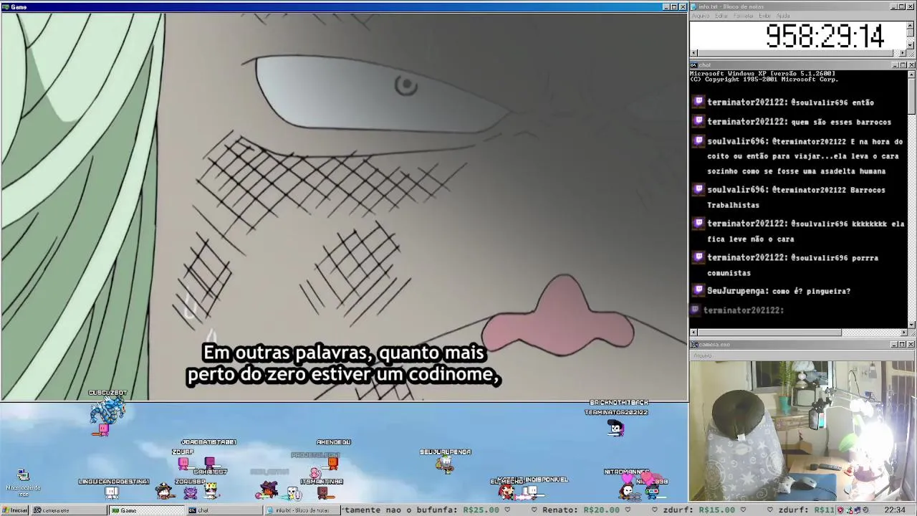Open Arquivo menu in camera.exe window
Image resolution: width=917 pixels, height=516 pixels.
coord(702,355)
